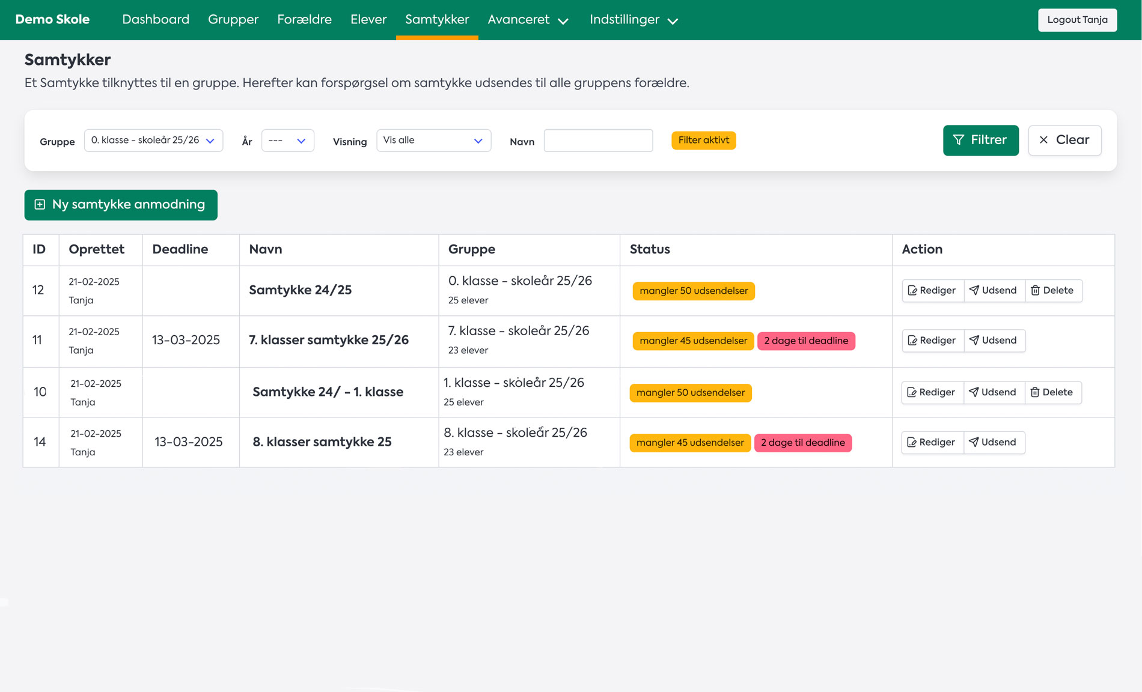This screenshot has width=1142, height=692.
Task: Click the Demo Skole brand link
Action: click(52, 20)
